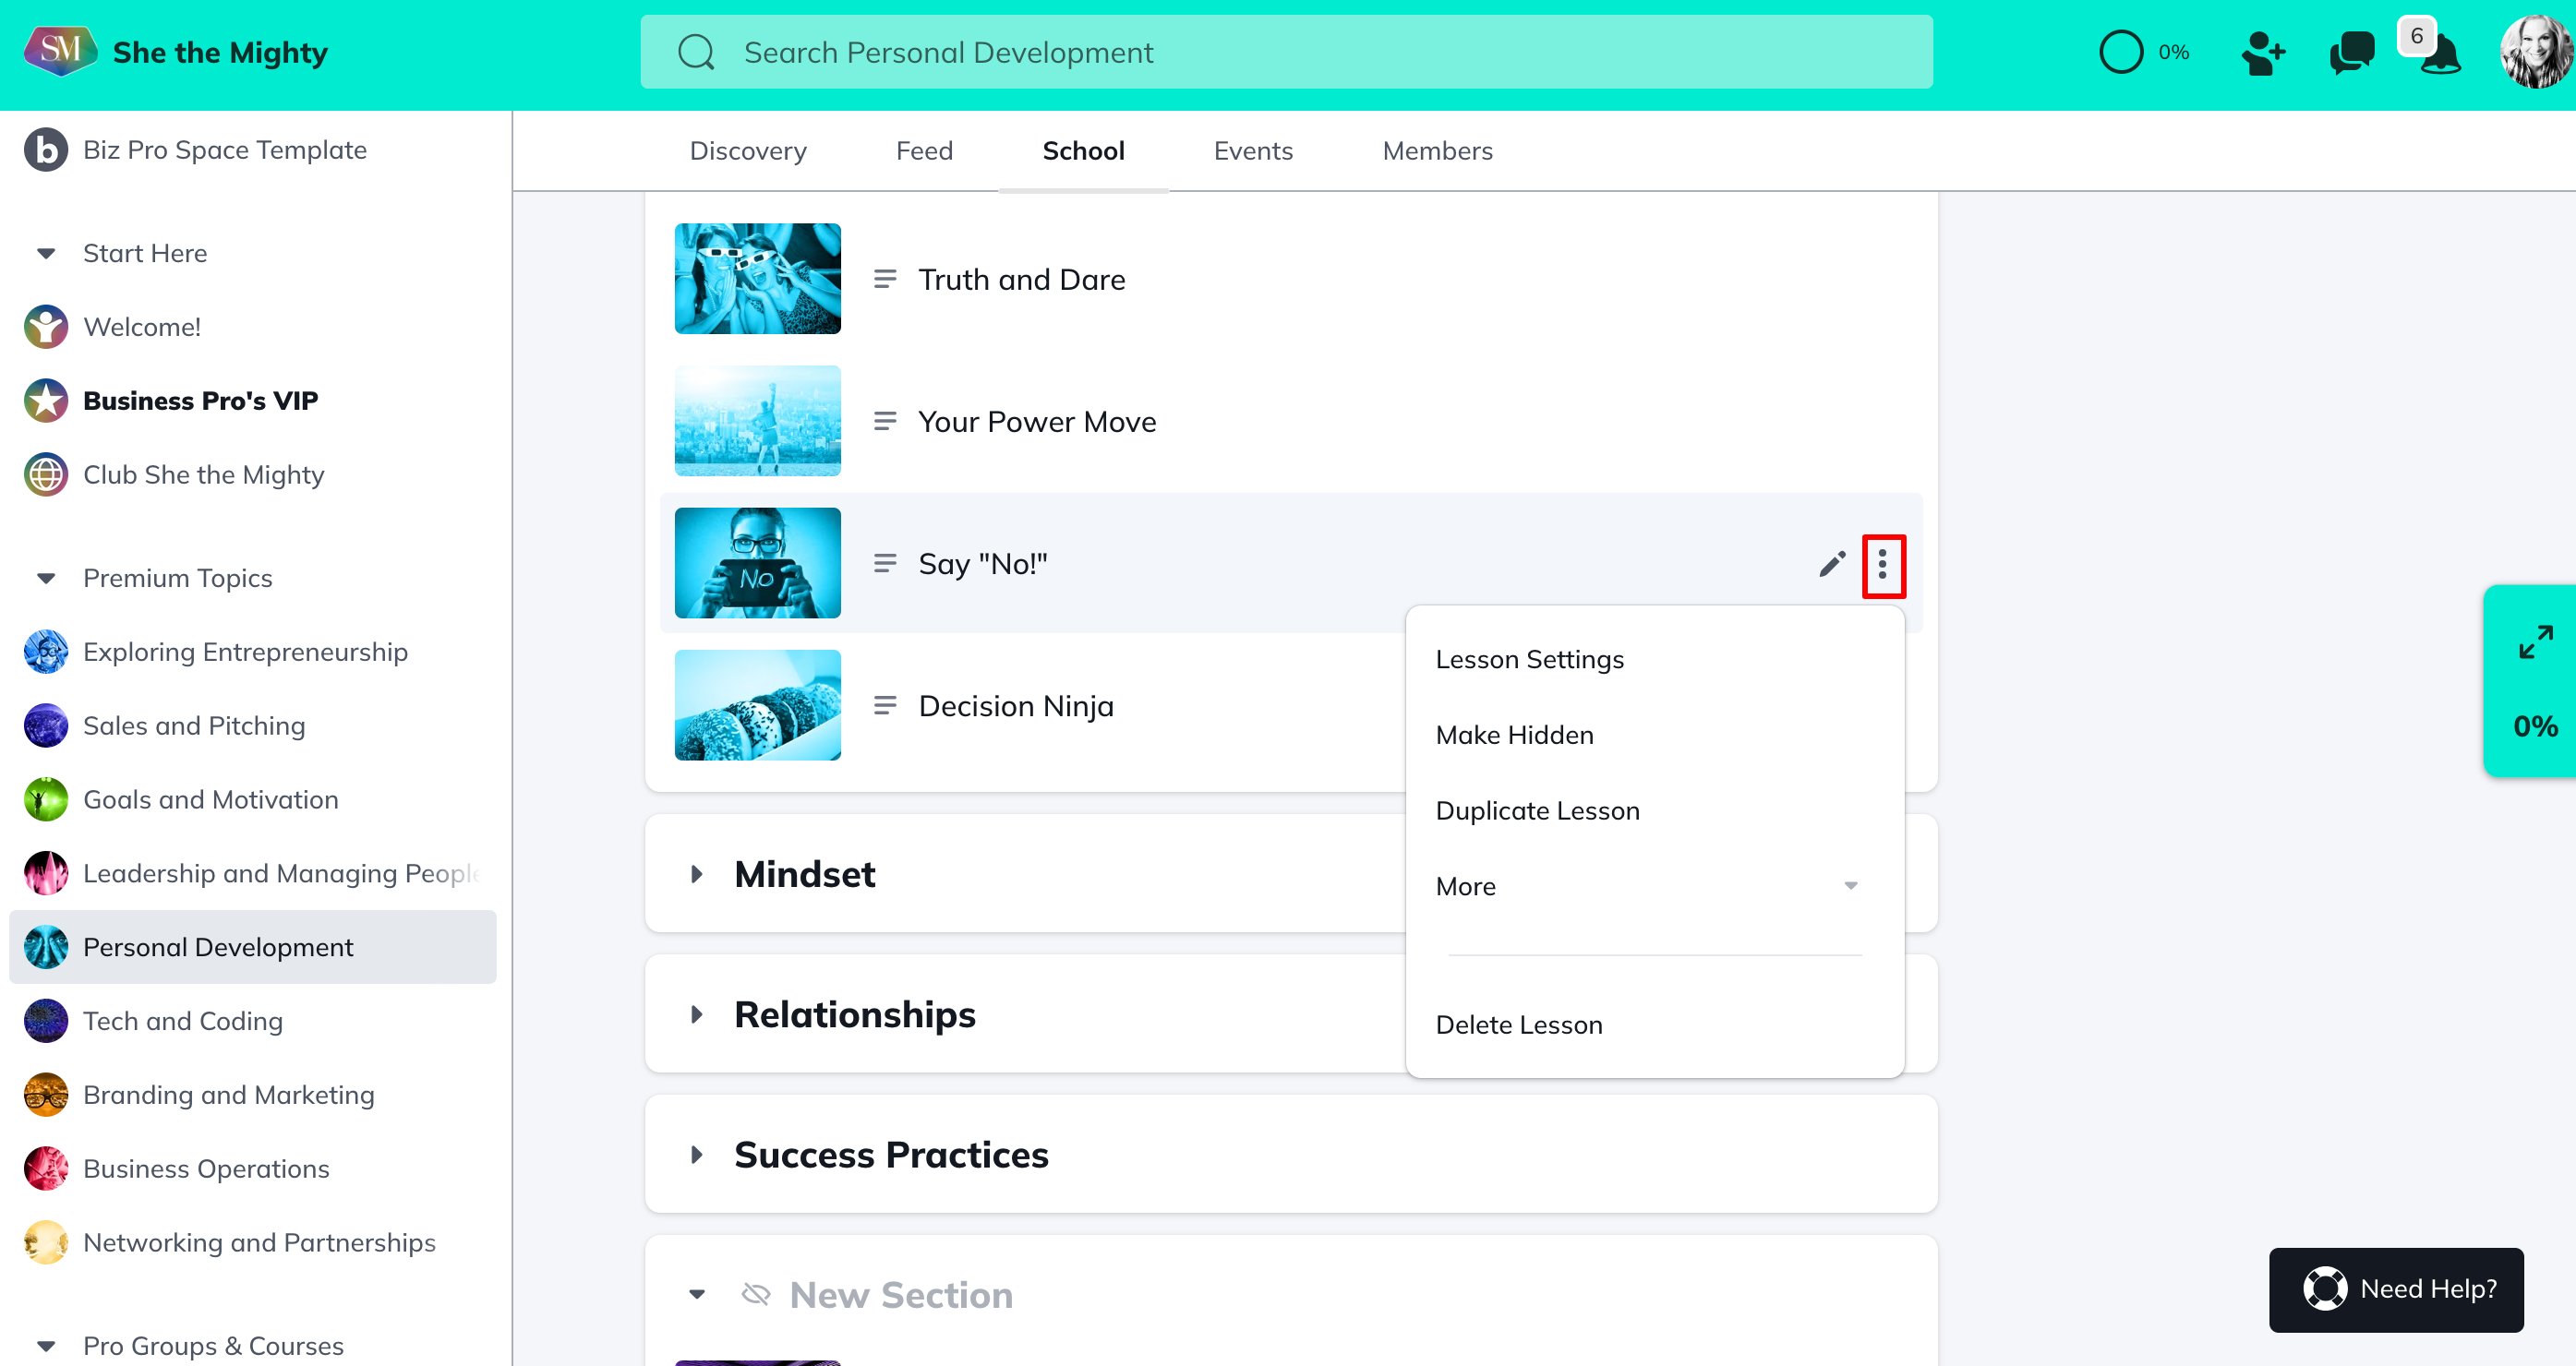
Task: Expand the Success Practices section
Action: (x=697, y=1155)
